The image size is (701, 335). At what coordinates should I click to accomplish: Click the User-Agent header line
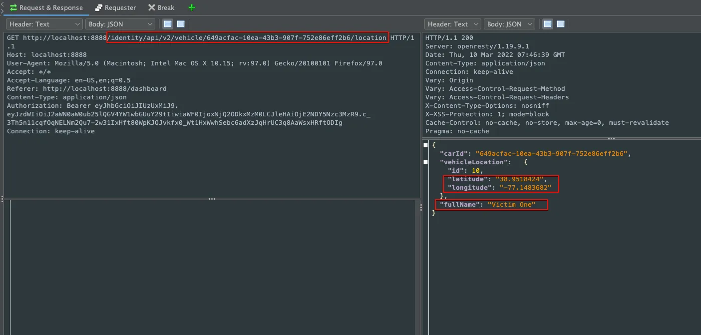point(195,63)
